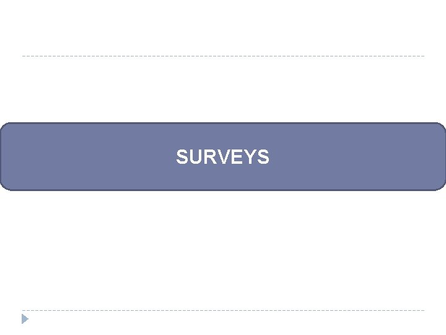The image size is (446, 335).
Task: Click the final letter S in SURVEYS
Action: [x=263, y=157]
